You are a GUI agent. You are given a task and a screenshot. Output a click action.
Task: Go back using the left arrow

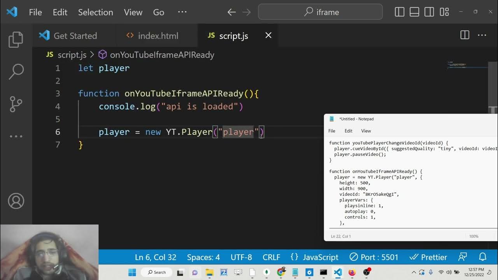pyautogui.click(x=231, y=12)
